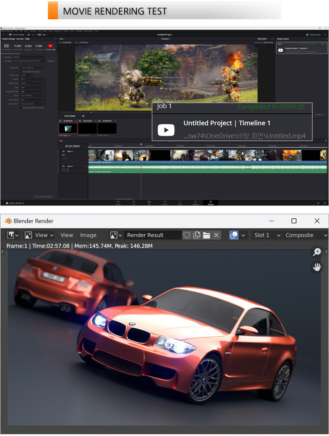Image resolution: width=329 pixels, height=436 pixels.
Task: Toggle viewer audio mute speaker icon
Action: pos(83,116)
